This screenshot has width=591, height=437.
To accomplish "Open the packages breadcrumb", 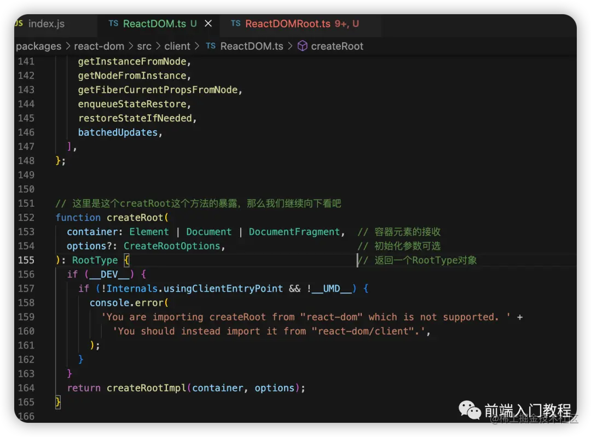I will click(38, 46).
